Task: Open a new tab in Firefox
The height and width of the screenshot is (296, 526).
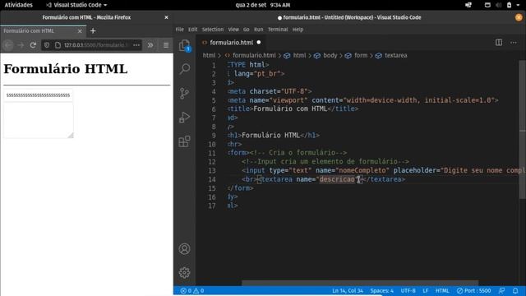Action: point(93,31)
